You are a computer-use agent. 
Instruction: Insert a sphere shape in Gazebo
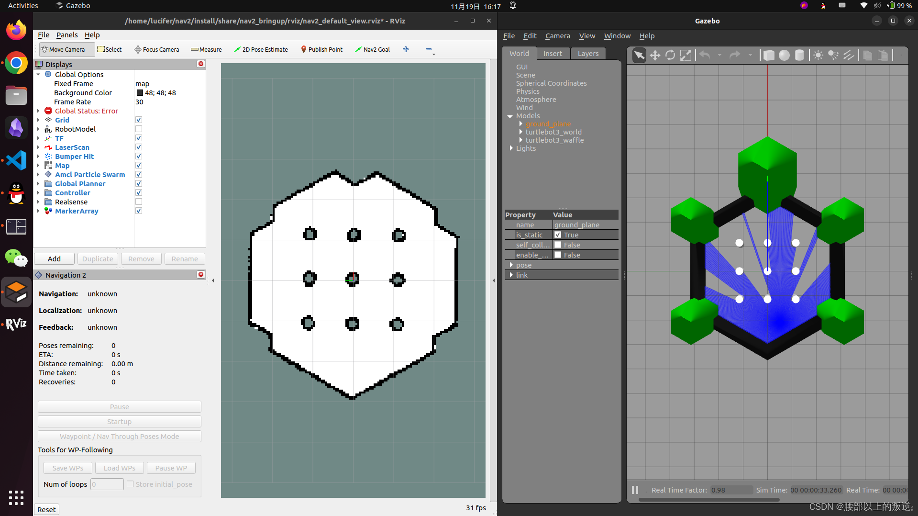point(784,55)
